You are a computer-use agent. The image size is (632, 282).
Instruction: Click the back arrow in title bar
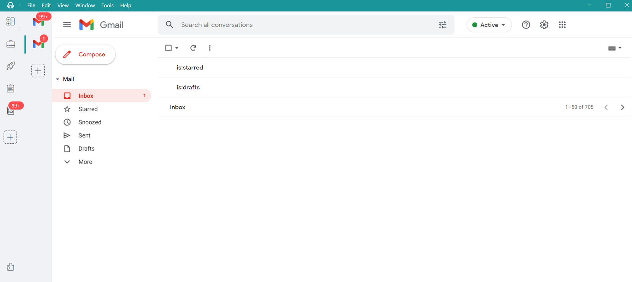click(x=20, y=5)
